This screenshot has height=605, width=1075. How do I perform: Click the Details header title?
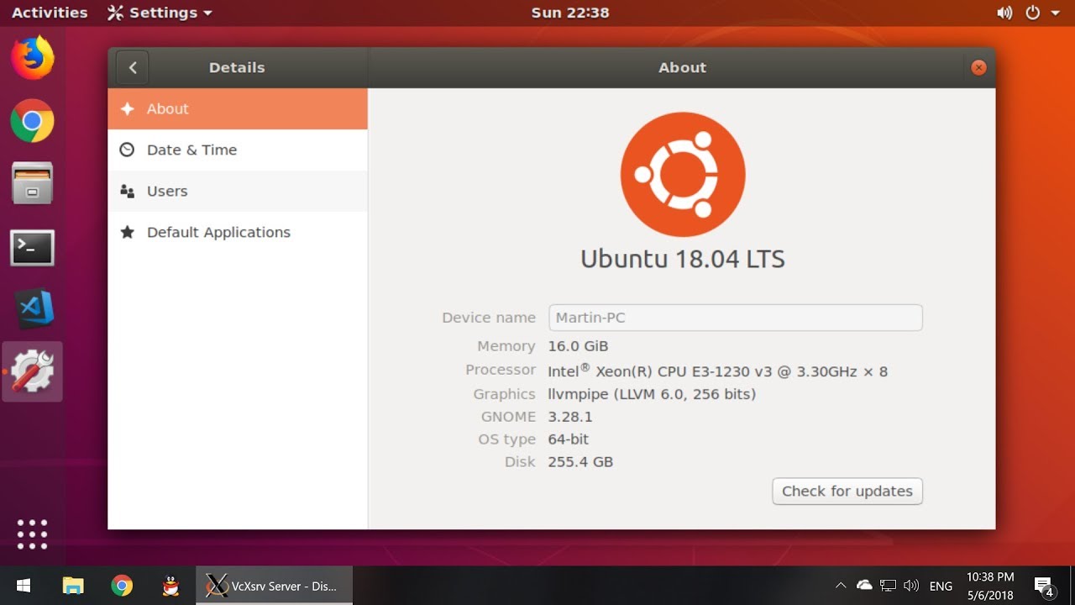237,68
